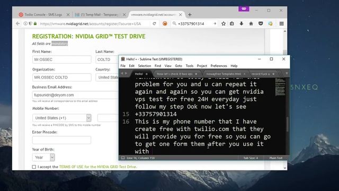Click Sublime Text previous tab arrow
The height and width of the screenshot is (191, 339).
122,74
